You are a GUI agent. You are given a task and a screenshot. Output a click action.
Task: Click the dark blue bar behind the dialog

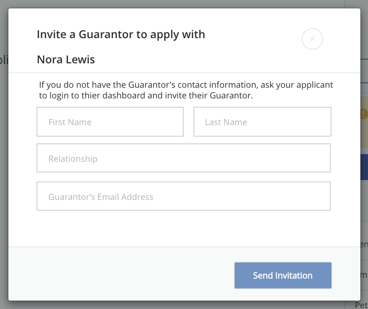364,167
